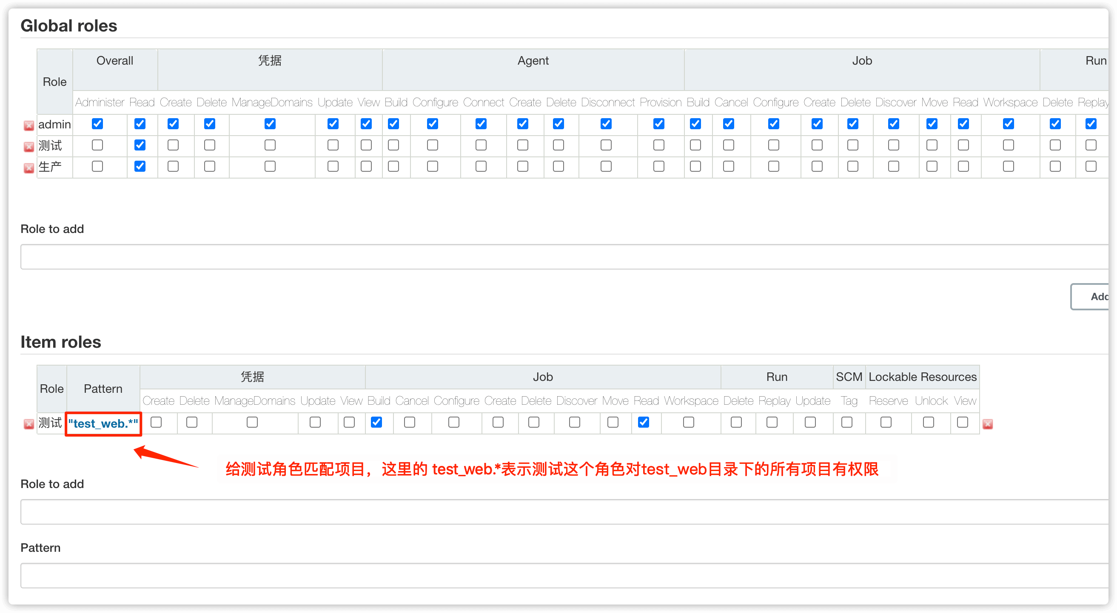Click the Unlock column header in Item roles
Screen dimensions: 1117x613
(932, 401)
